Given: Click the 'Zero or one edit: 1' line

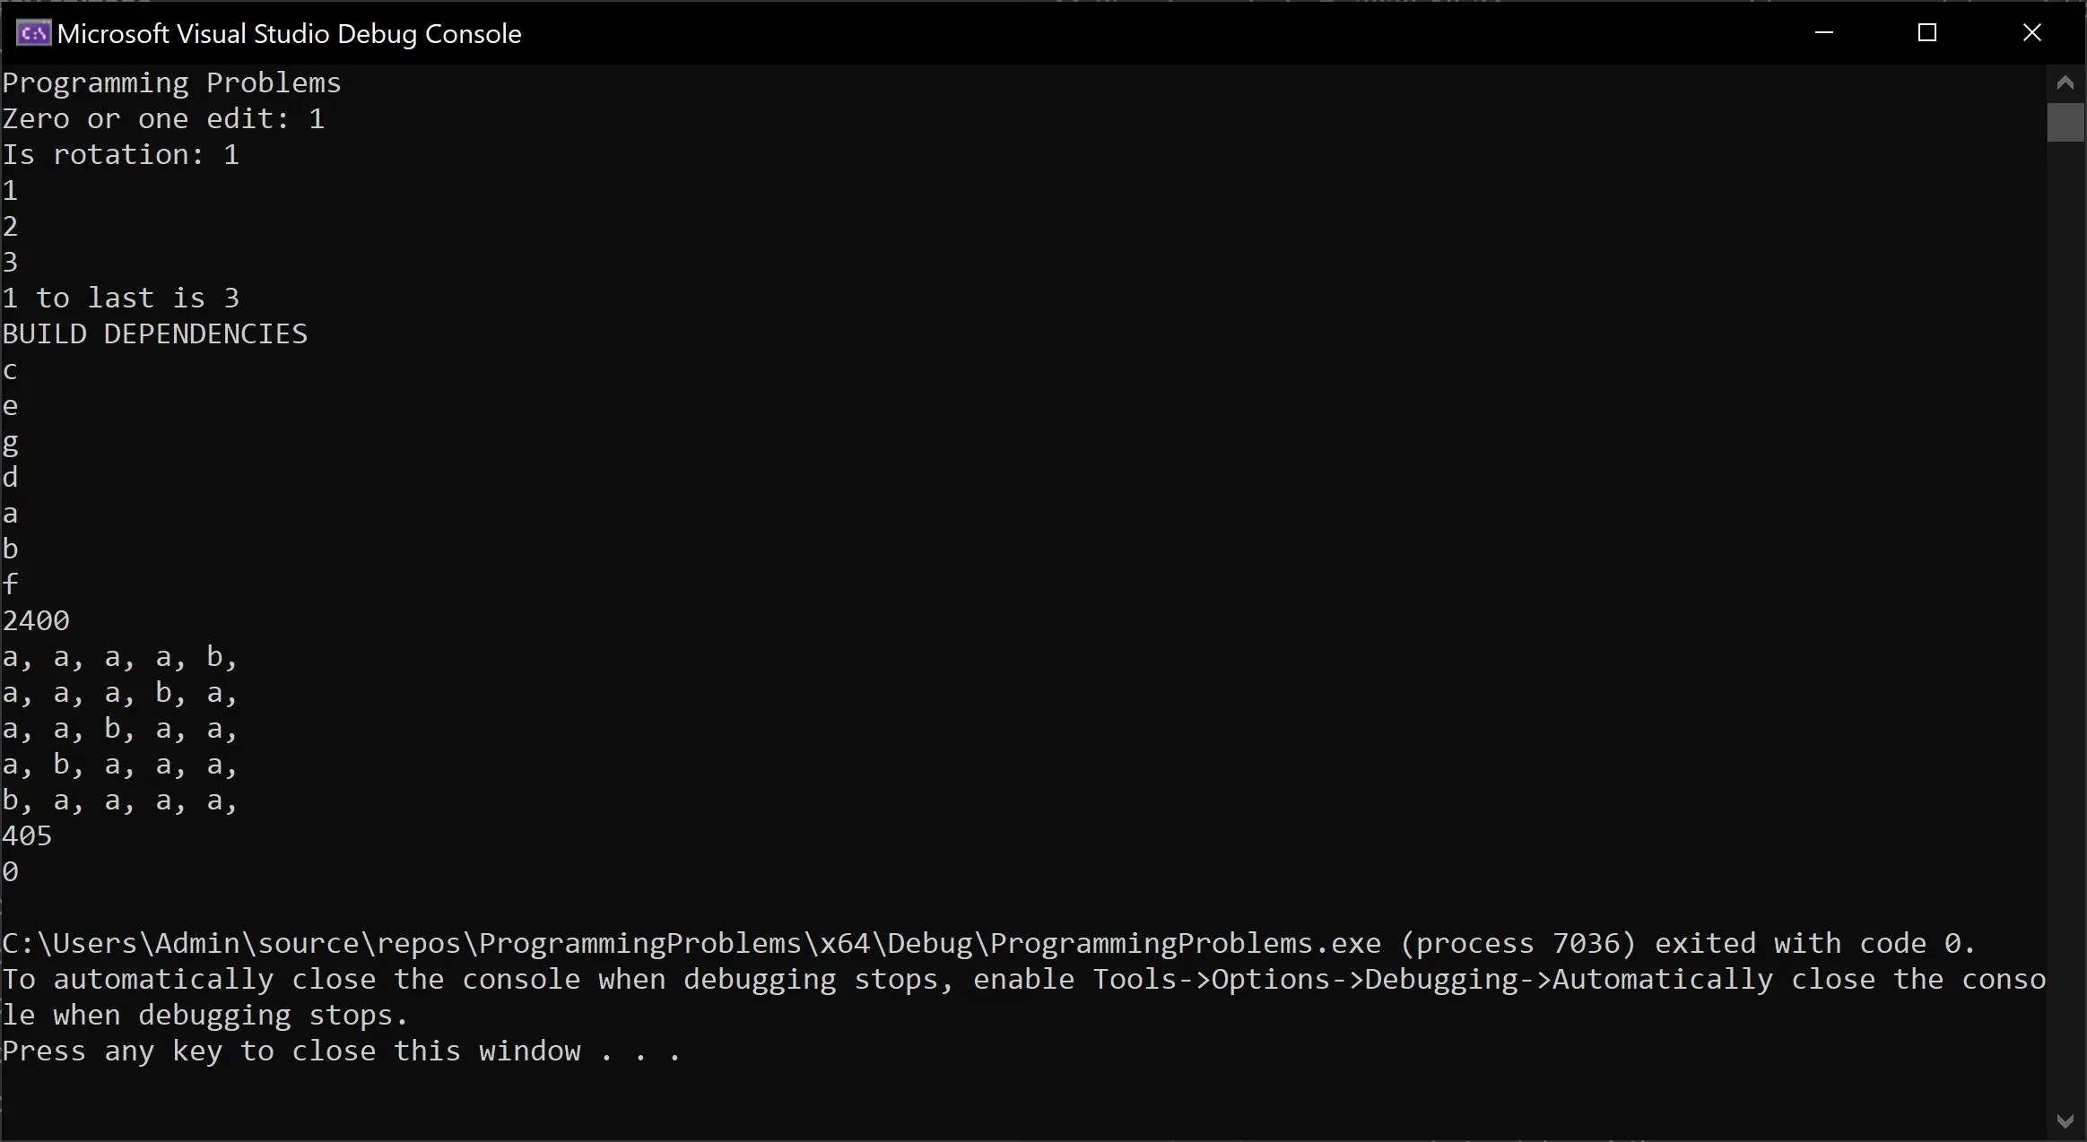Looking at the screenshot, I should (163, 119).
